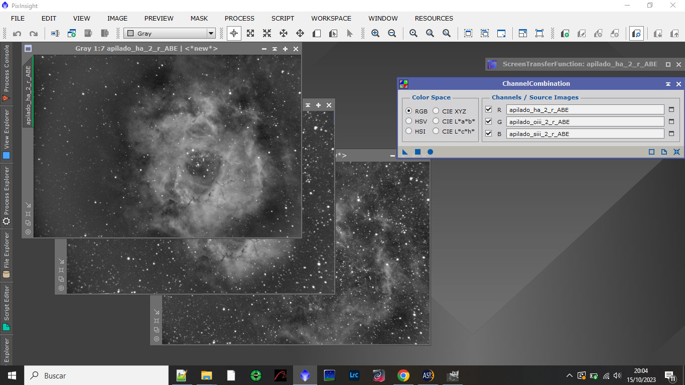This screenshot has width=685, height=385.
Task: Select the HSV color space radio button
Action: point(409,121)
